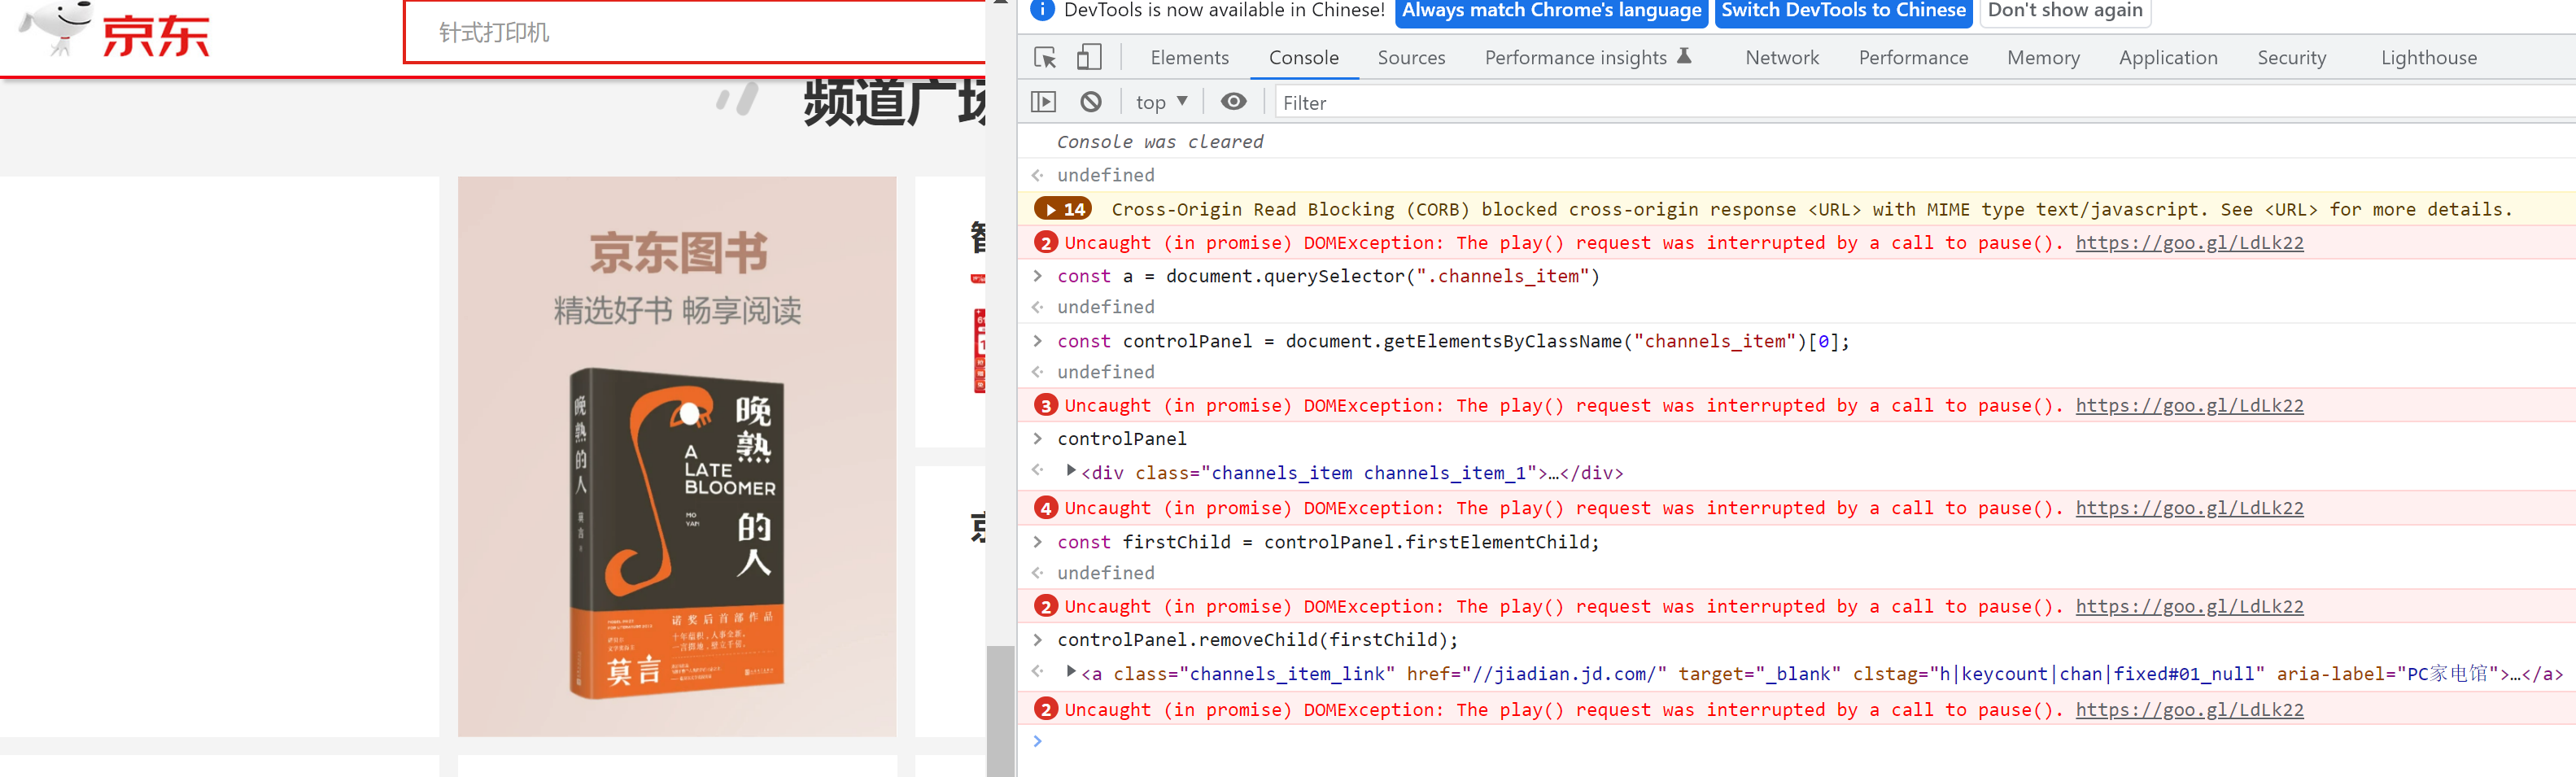Click error count badge showing 3
The width and height of the screenshot is (2576, 777).
(x=1045, y=406)
